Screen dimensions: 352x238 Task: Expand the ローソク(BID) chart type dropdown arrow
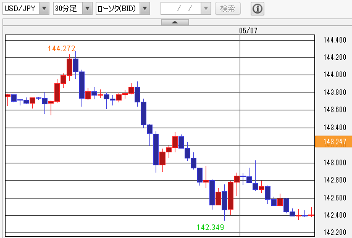click(x=145, y=9)
